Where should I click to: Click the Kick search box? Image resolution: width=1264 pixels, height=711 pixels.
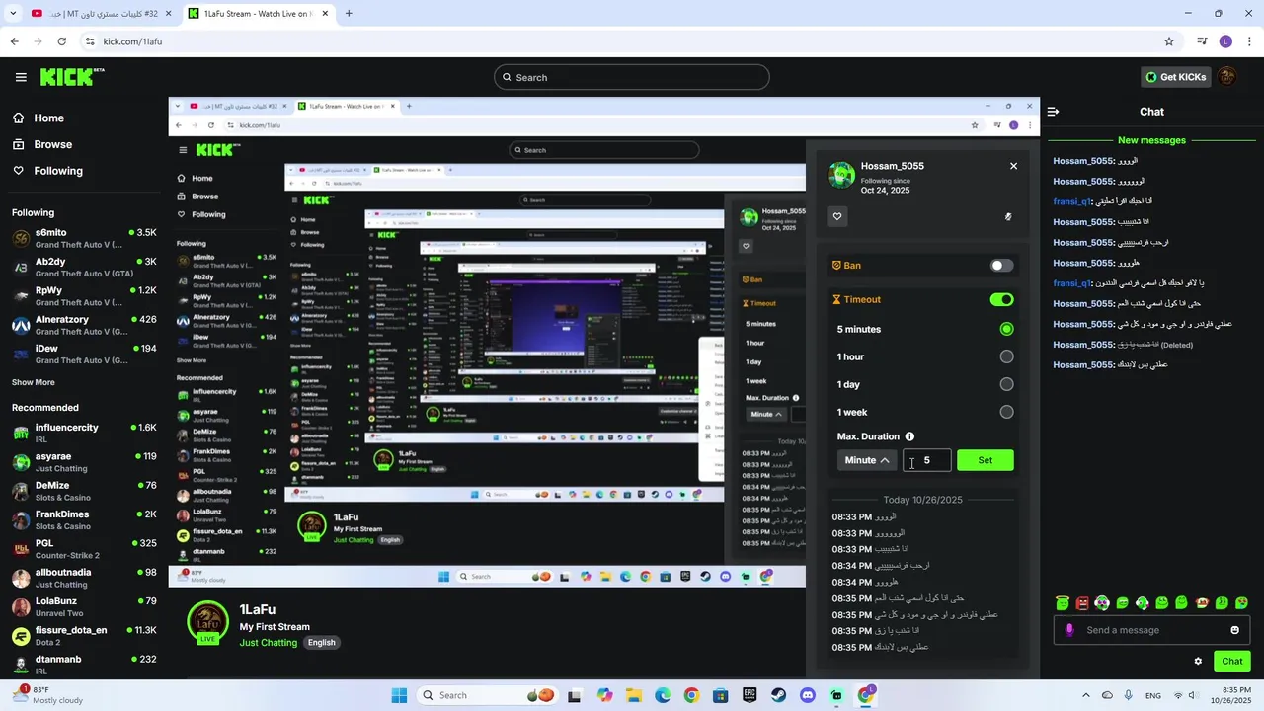pos(632,77)
